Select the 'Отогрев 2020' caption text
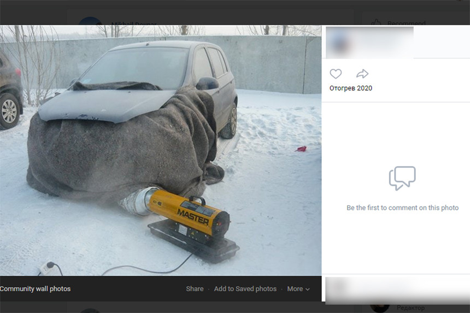470x313 pixels. pos(351,88)
